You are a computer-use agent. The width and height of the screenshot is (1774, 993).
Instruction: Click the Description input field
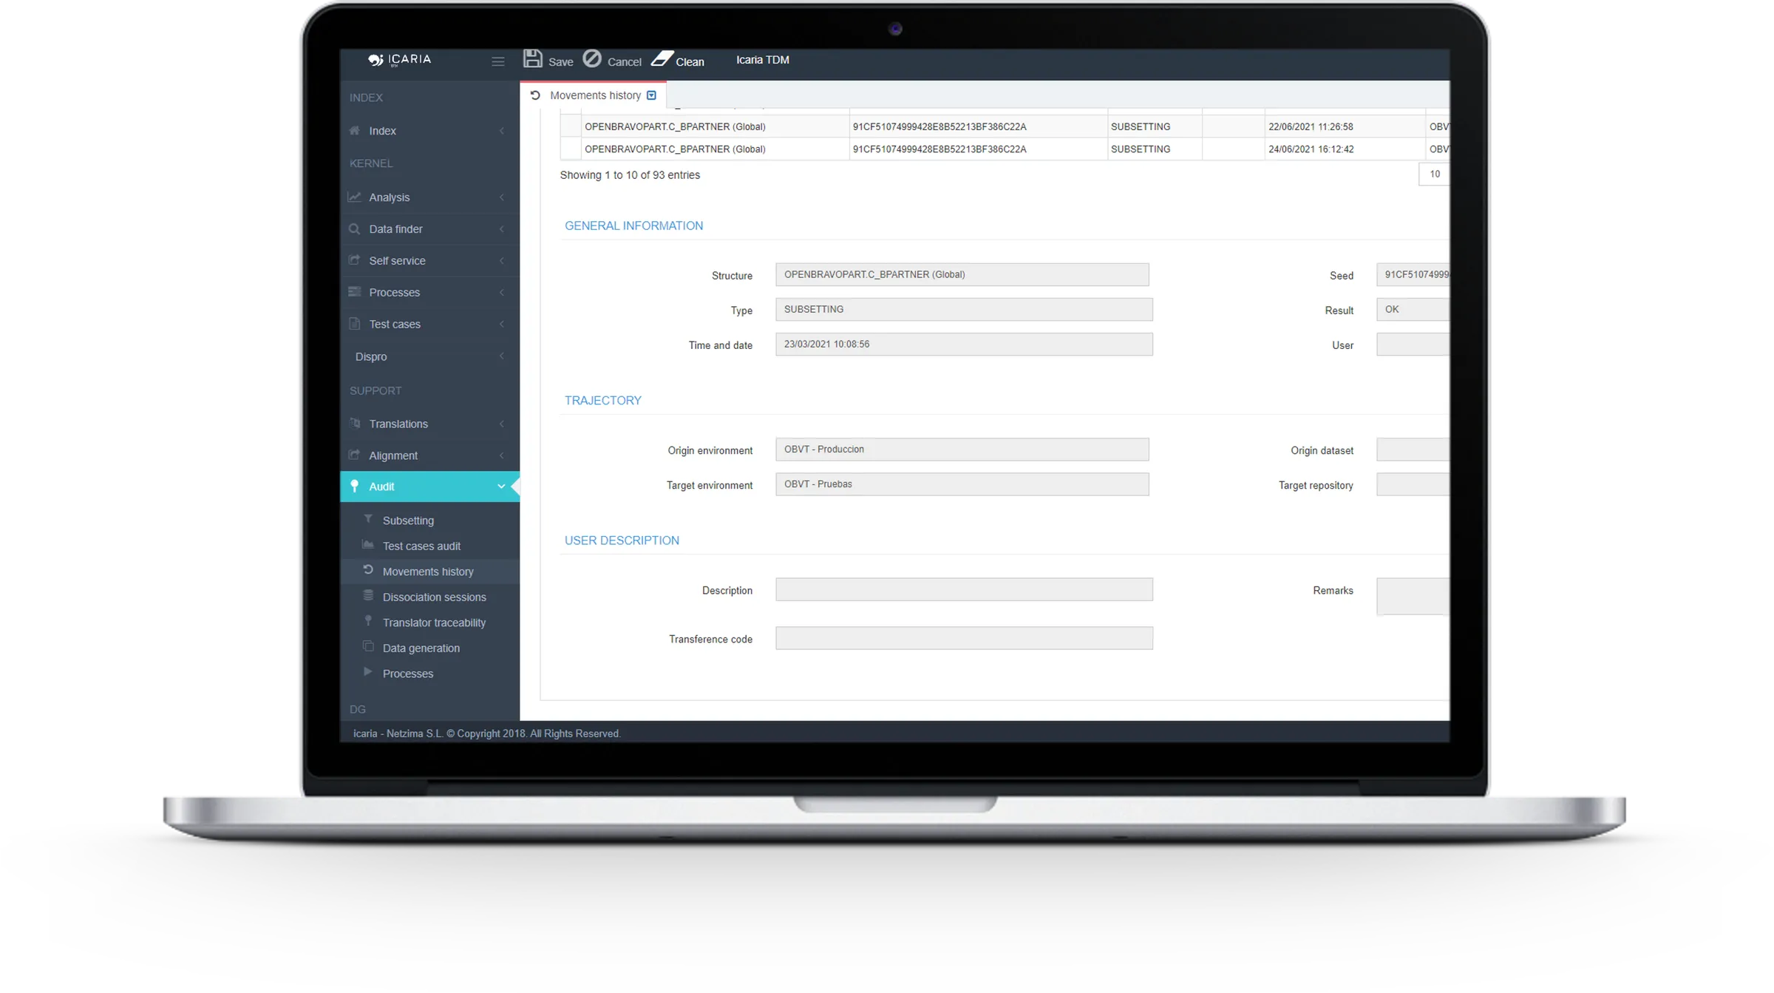click(964, 589)
